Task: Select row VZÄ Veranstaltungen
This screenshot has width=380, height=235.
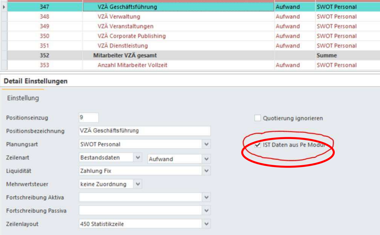Action: [125, 26]
